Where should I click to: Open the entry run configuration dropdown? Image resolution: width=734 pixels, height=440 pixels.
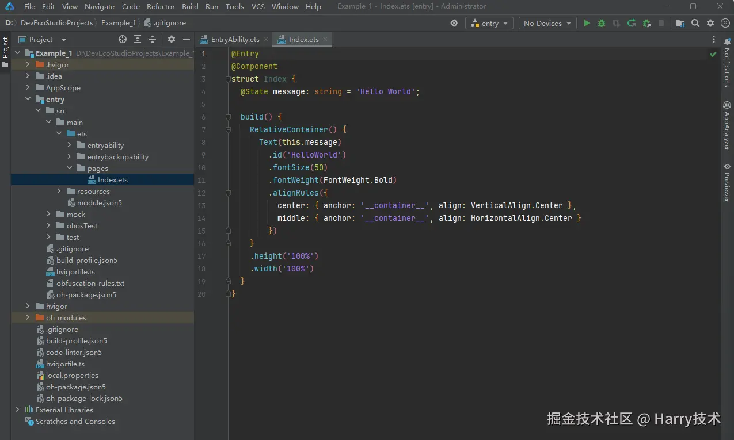[x=489, y=23]
